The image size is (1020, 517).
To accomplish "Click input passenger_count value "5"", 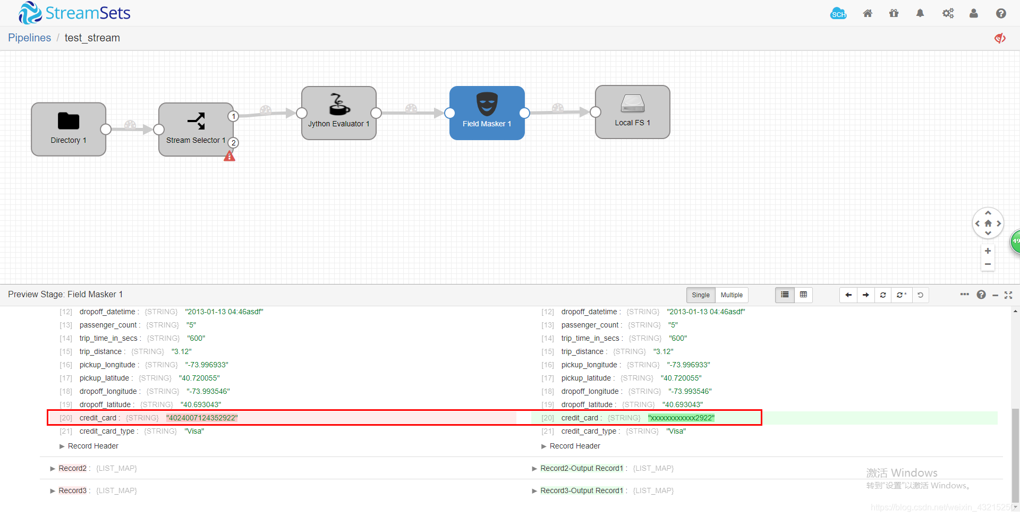I will pos(191,325).
